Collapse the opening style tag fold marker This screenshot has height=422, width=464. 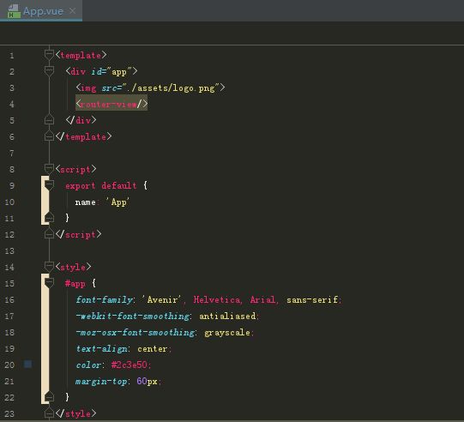coord(49,267)
